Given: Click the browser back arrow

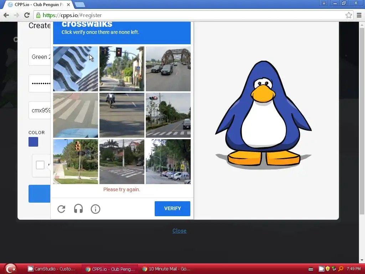Looking at the screenshot, I should pos(6,15).
